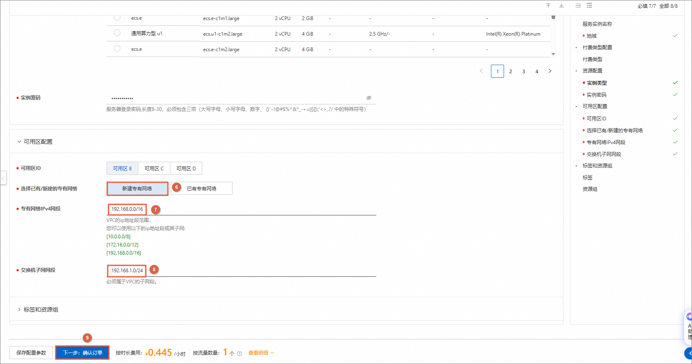
Task: Select radio for ecs.u1-c1m2.large instance
Action: (117, 33)
